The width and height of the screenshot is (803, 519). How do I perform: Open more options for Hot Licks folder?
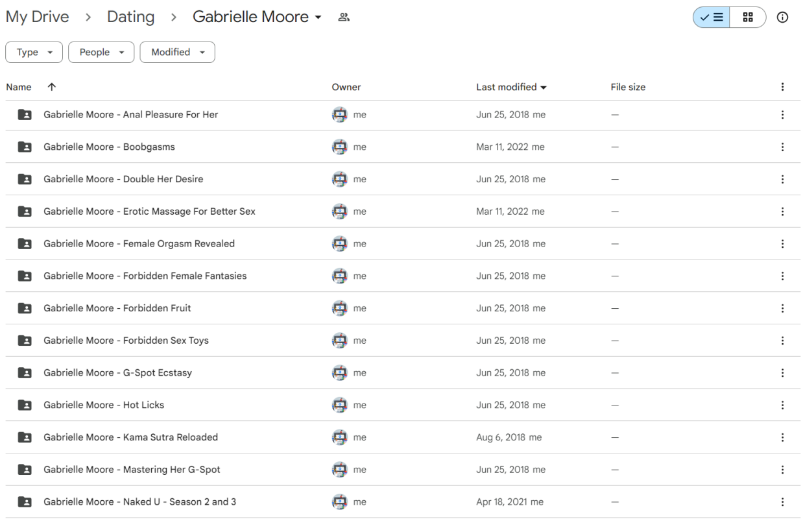[x=782, y=405]
